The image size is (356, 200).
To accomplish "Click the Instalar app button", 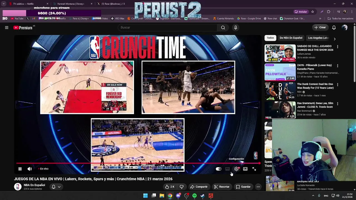I will click(301, 12).
